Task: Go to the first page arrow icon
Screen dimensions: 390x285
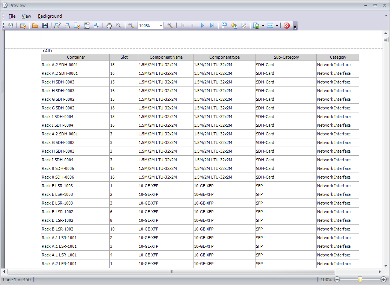Action: 183,26
